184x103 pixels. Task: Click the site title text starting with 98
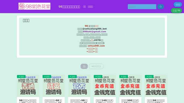(x=69, y=7)
